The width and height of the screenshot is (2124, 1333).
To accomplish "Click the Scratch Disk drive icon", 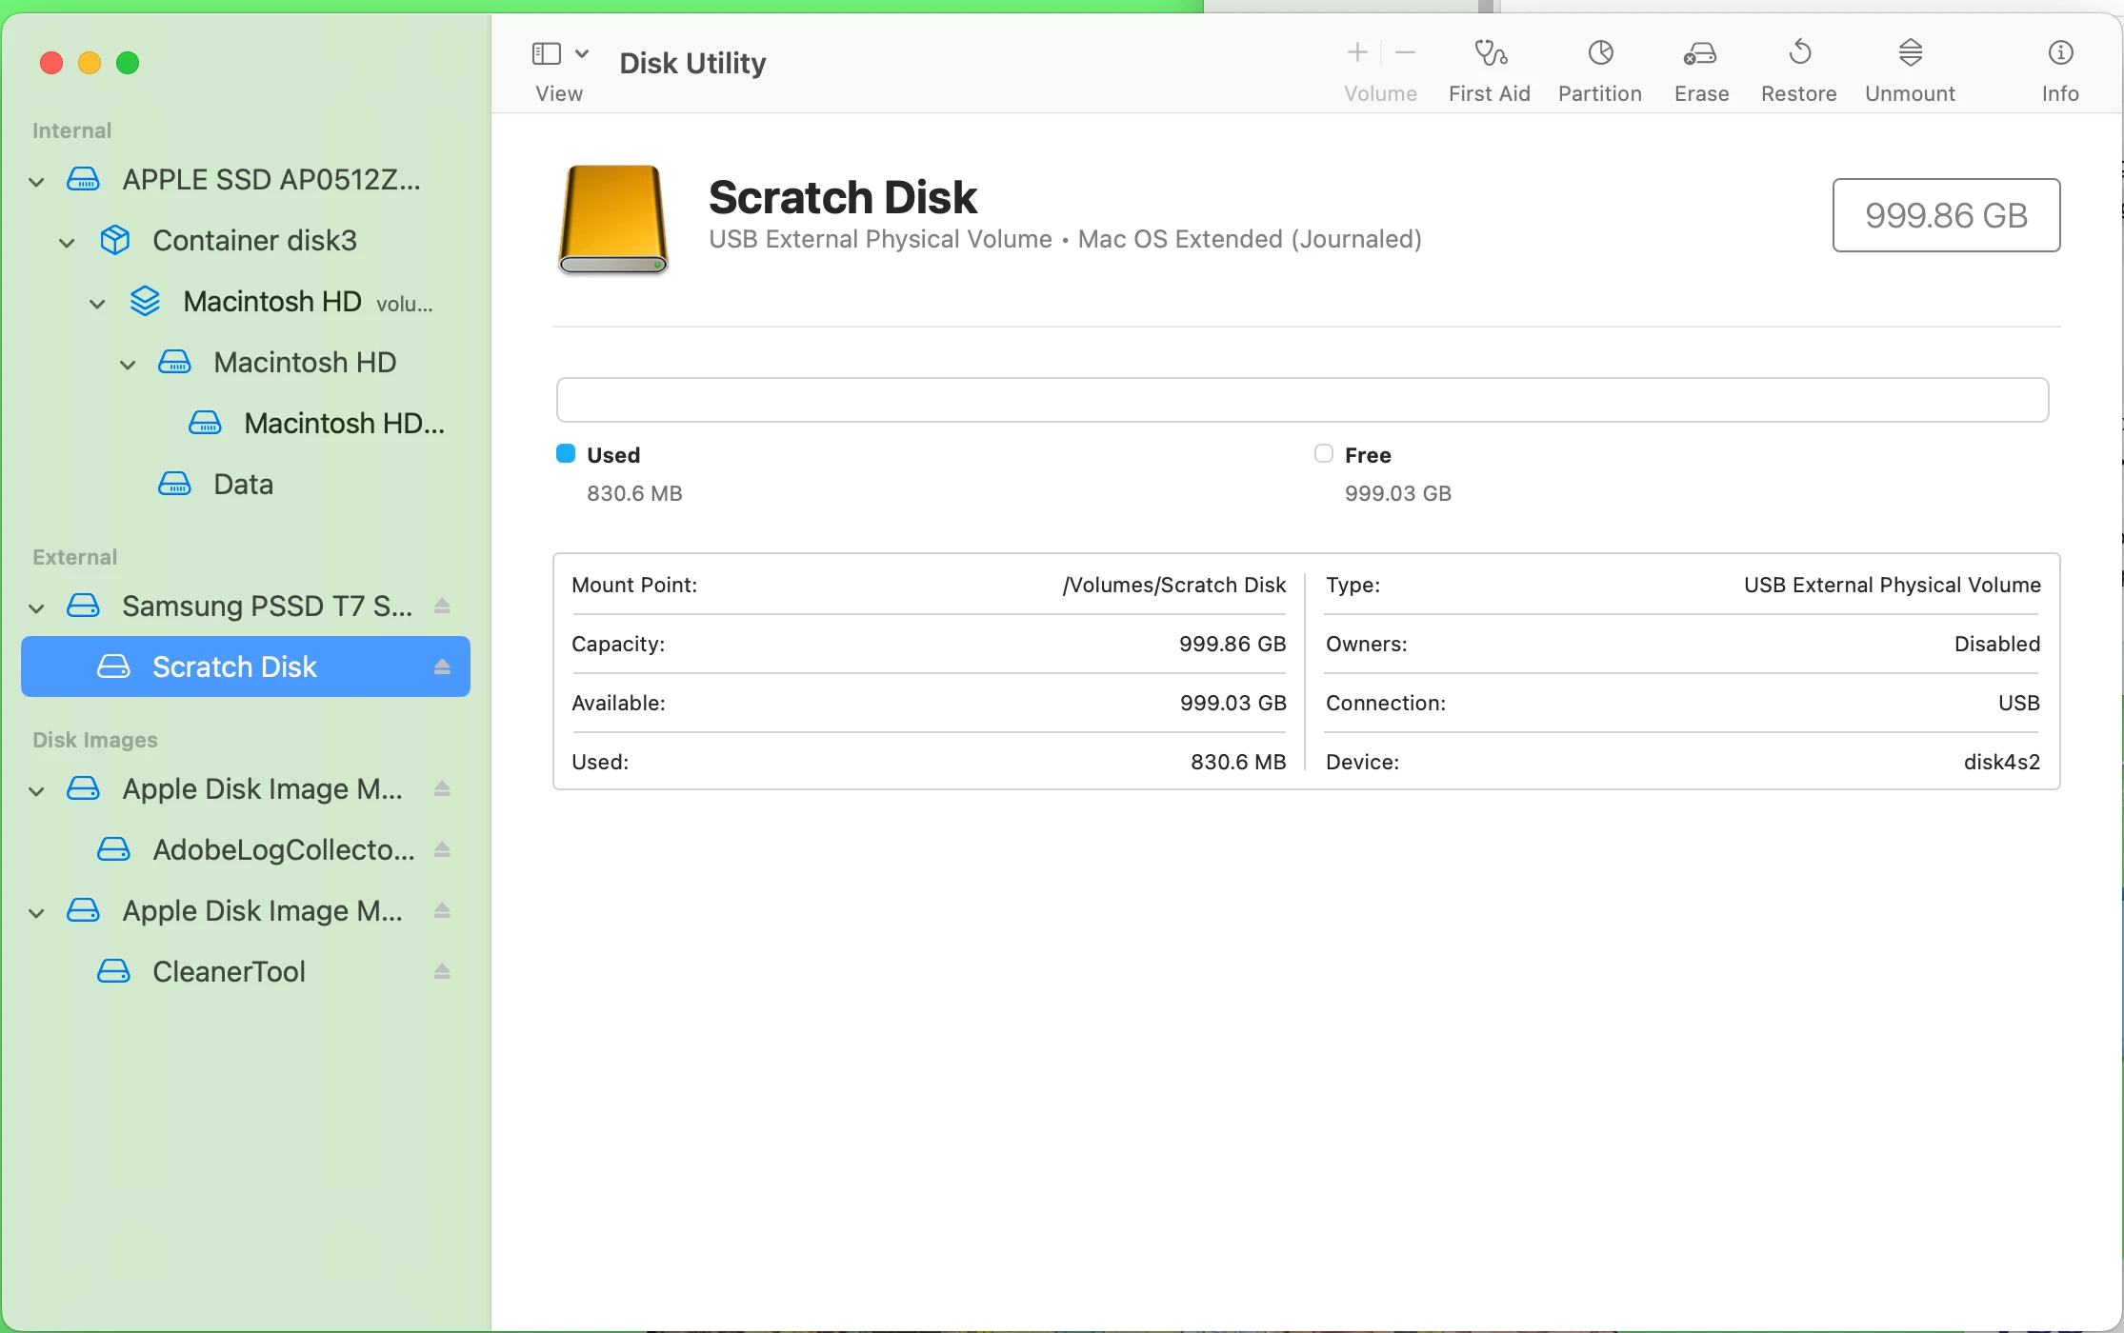I will (613, 219).
